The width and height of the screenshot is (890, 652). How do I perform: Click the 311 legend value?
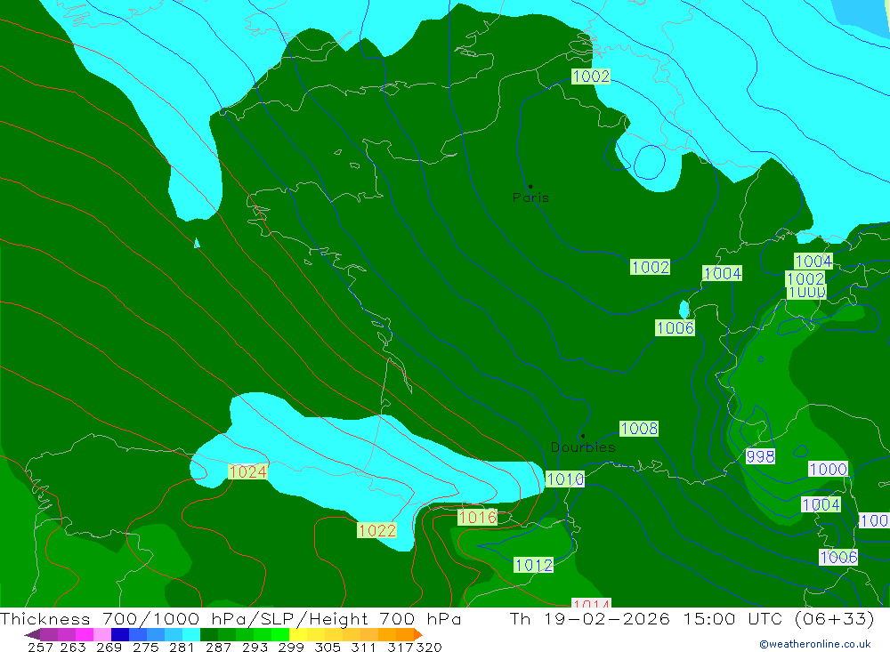click(363, 648)
